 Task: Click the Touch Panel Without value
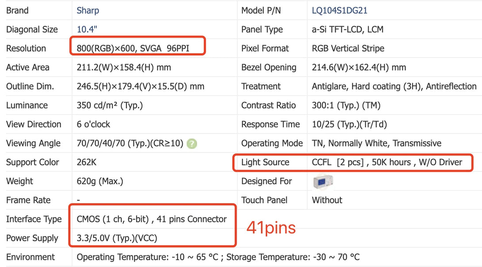[x=327, y=200]
